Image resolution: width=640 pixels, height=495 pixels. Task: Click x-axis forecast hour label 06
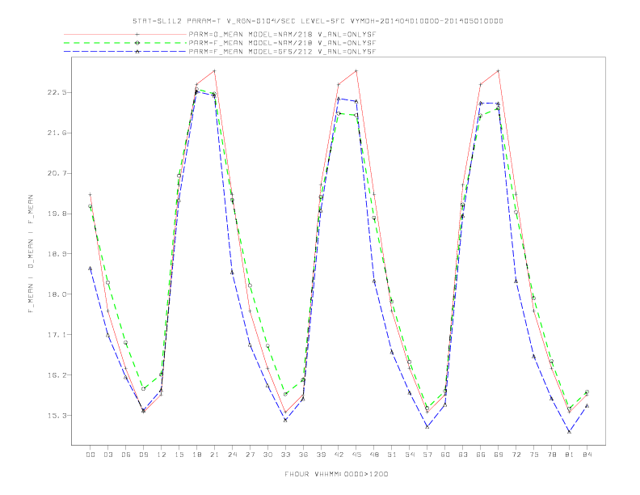(x=126, y=455)
